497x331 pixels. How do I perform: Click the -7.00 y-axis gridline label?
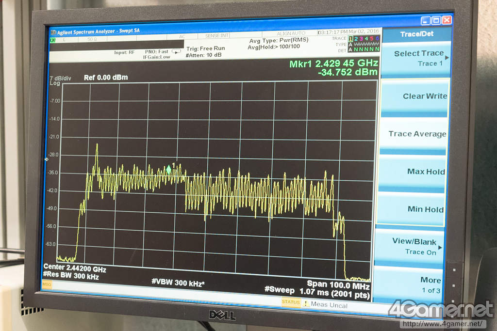click(55, 101)
